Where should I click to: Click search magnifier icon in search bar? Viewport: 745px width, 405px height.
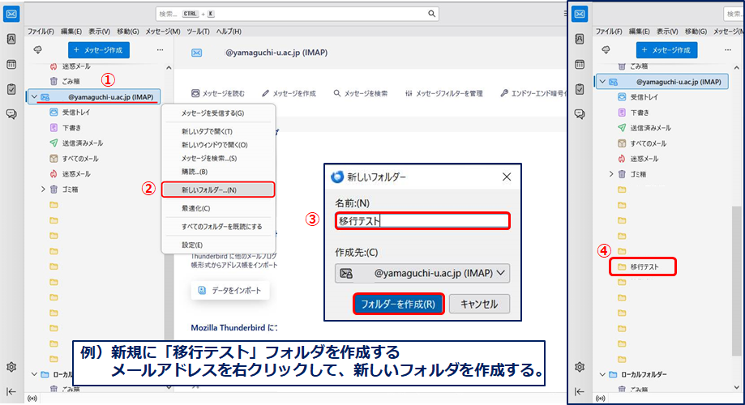[431, 14]
